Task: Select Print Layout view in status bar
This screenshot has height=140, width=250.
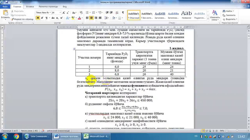Action: (203, 131)
